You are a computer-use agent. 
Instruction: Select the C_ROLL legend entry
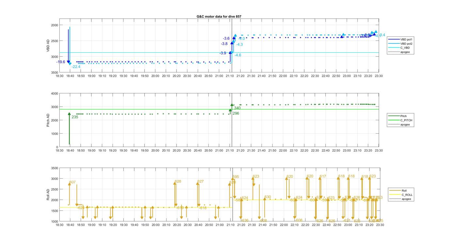point(401,195)
